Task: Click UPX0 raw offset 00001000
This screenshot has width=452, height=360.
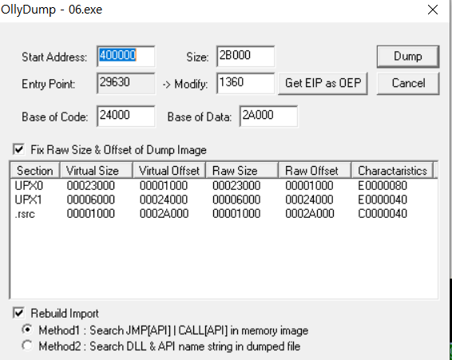Action: 309,185
